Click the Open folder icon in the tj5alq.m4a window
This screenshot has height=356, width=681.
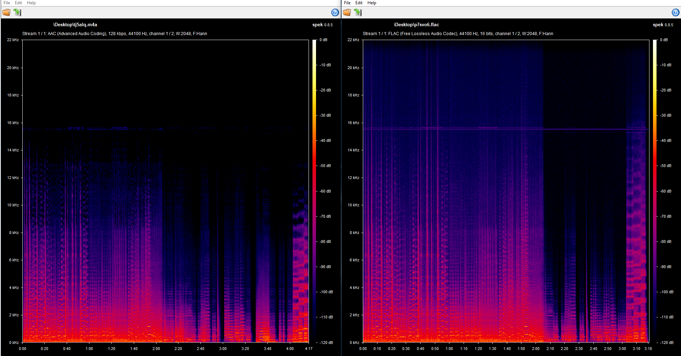click(6, 12)
